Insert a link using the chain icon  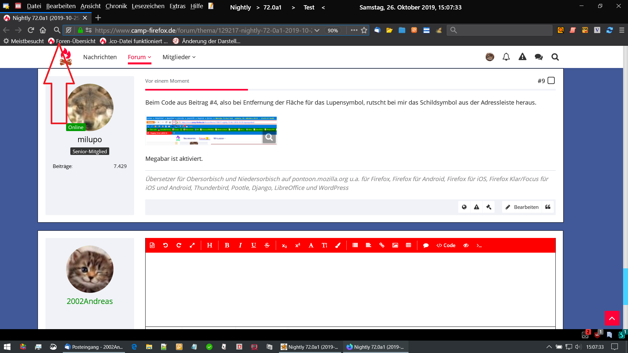pyautogui.click(x=382, y=245)
